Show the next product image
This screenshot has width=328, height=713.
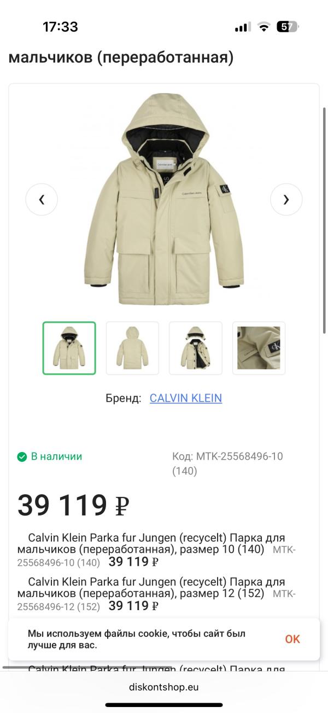(x=286, y=200)
